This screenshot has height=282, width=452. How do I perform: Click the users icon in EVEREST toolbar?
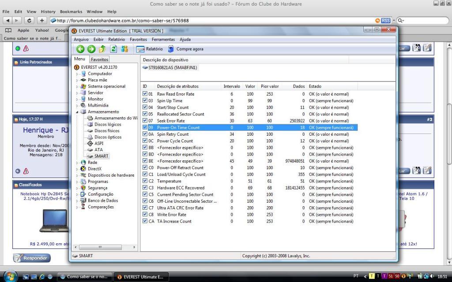tap(124, 49)
